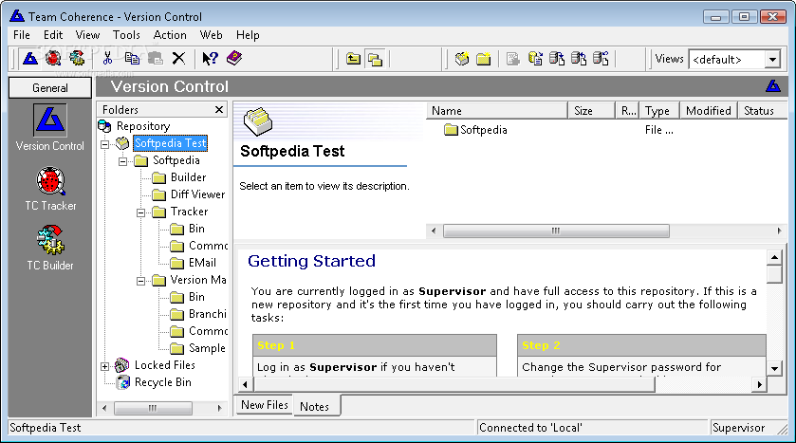
Task: Click the Getting Started scroll up arrow
Action: tap(774, 258)
